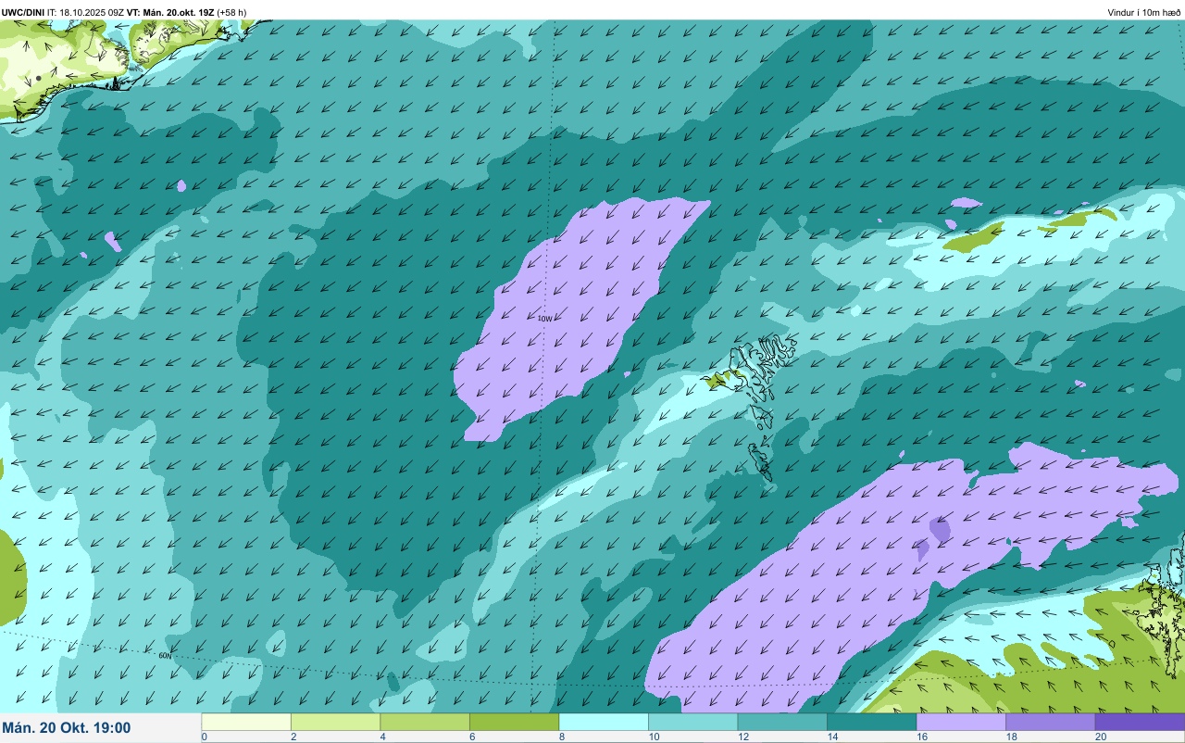The height and width of the screenshot is (743, 1185).
Task: Click the light purple 16–18 legend swatch
Action: [961, 722]
